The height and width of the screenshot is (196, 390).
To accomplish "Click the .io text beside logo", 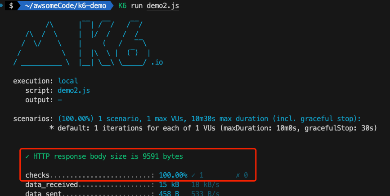I will coord(157,62).
